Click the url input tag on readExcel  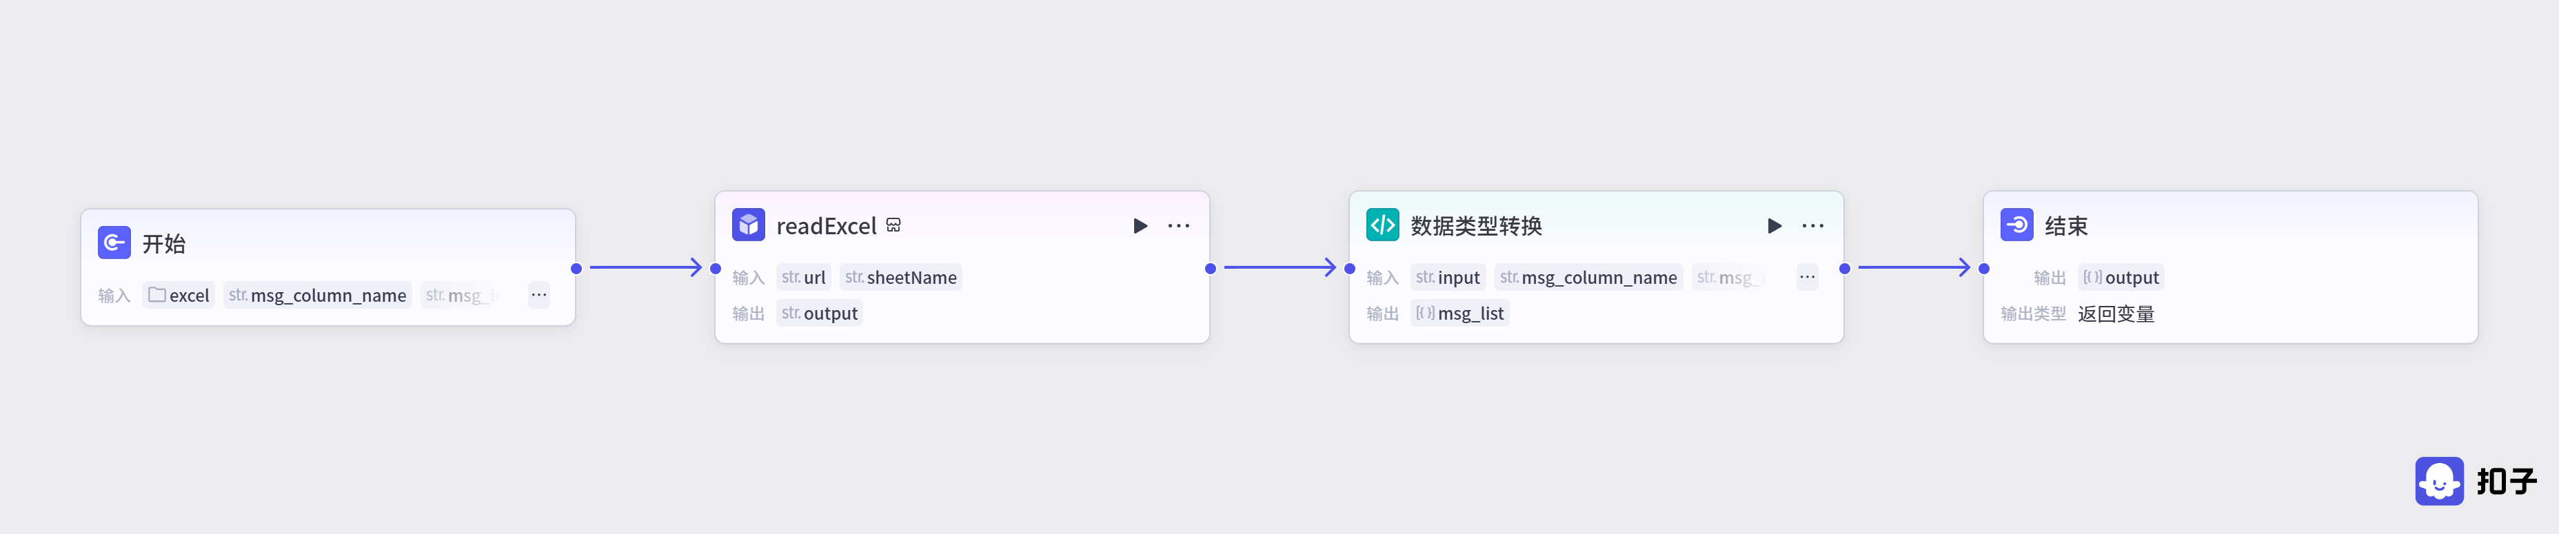coord(802,278)
